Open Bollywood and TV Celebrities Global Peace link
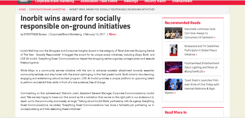The height and width of the screenshot is (118, 245). [202, 50]
